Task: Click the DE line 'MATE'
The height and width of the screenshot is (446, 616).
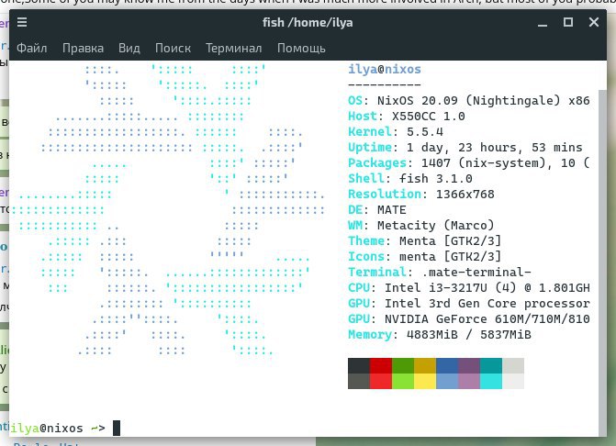Action: (392, 209)
